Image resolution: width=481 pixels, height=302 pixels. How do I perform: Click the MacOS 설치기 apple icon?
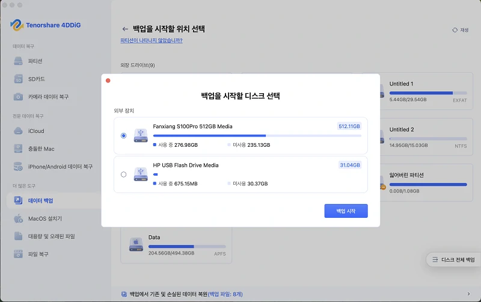pos(18,218)
